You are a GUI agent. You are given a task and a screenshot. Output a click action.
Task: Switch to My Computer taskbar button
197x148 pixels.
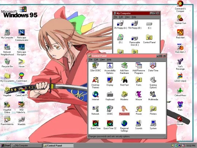click(x=27, y=145)
